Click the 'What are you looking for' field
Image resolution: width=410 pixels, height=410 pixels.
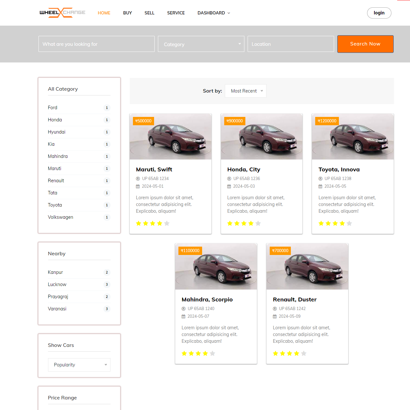pos(96,44)
